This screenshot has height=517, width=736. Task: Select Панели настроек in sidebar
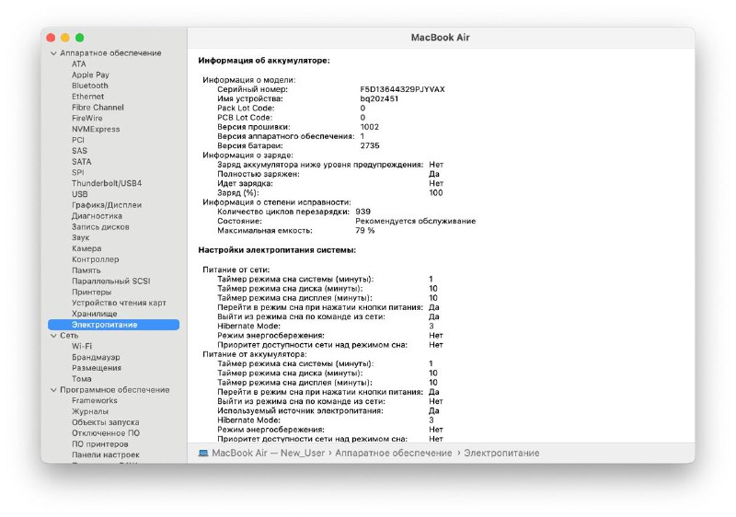[x=106, y=454]
